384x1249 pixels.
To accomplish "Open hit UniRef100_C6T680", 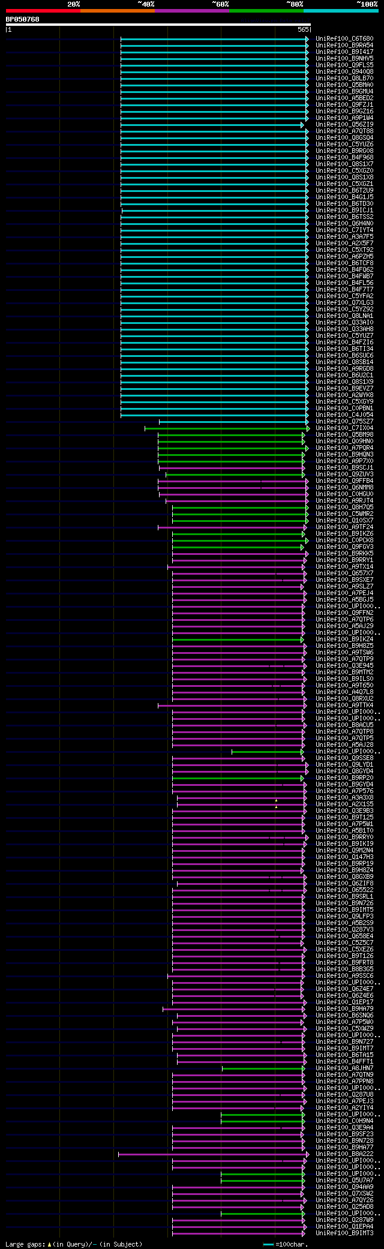I will (344, 39).
